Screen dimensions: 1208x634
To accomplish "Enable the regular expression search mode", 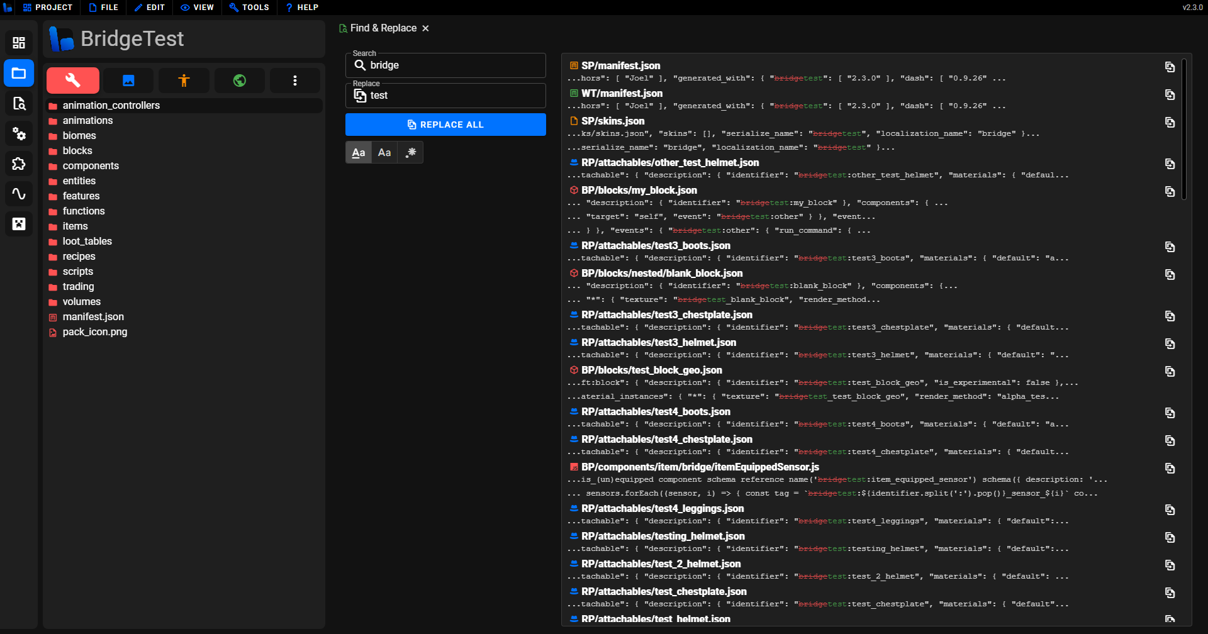I will (x=411, y=153).
